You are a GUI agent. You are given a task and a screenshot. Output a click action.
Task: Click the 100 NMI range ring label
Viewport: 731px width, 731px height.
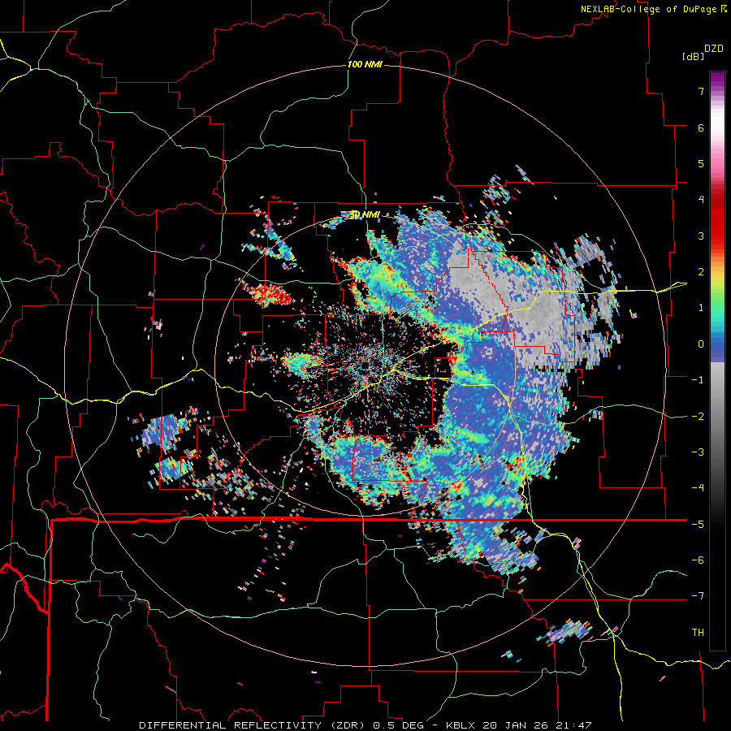pyautogui.click(x=365, y=64)
